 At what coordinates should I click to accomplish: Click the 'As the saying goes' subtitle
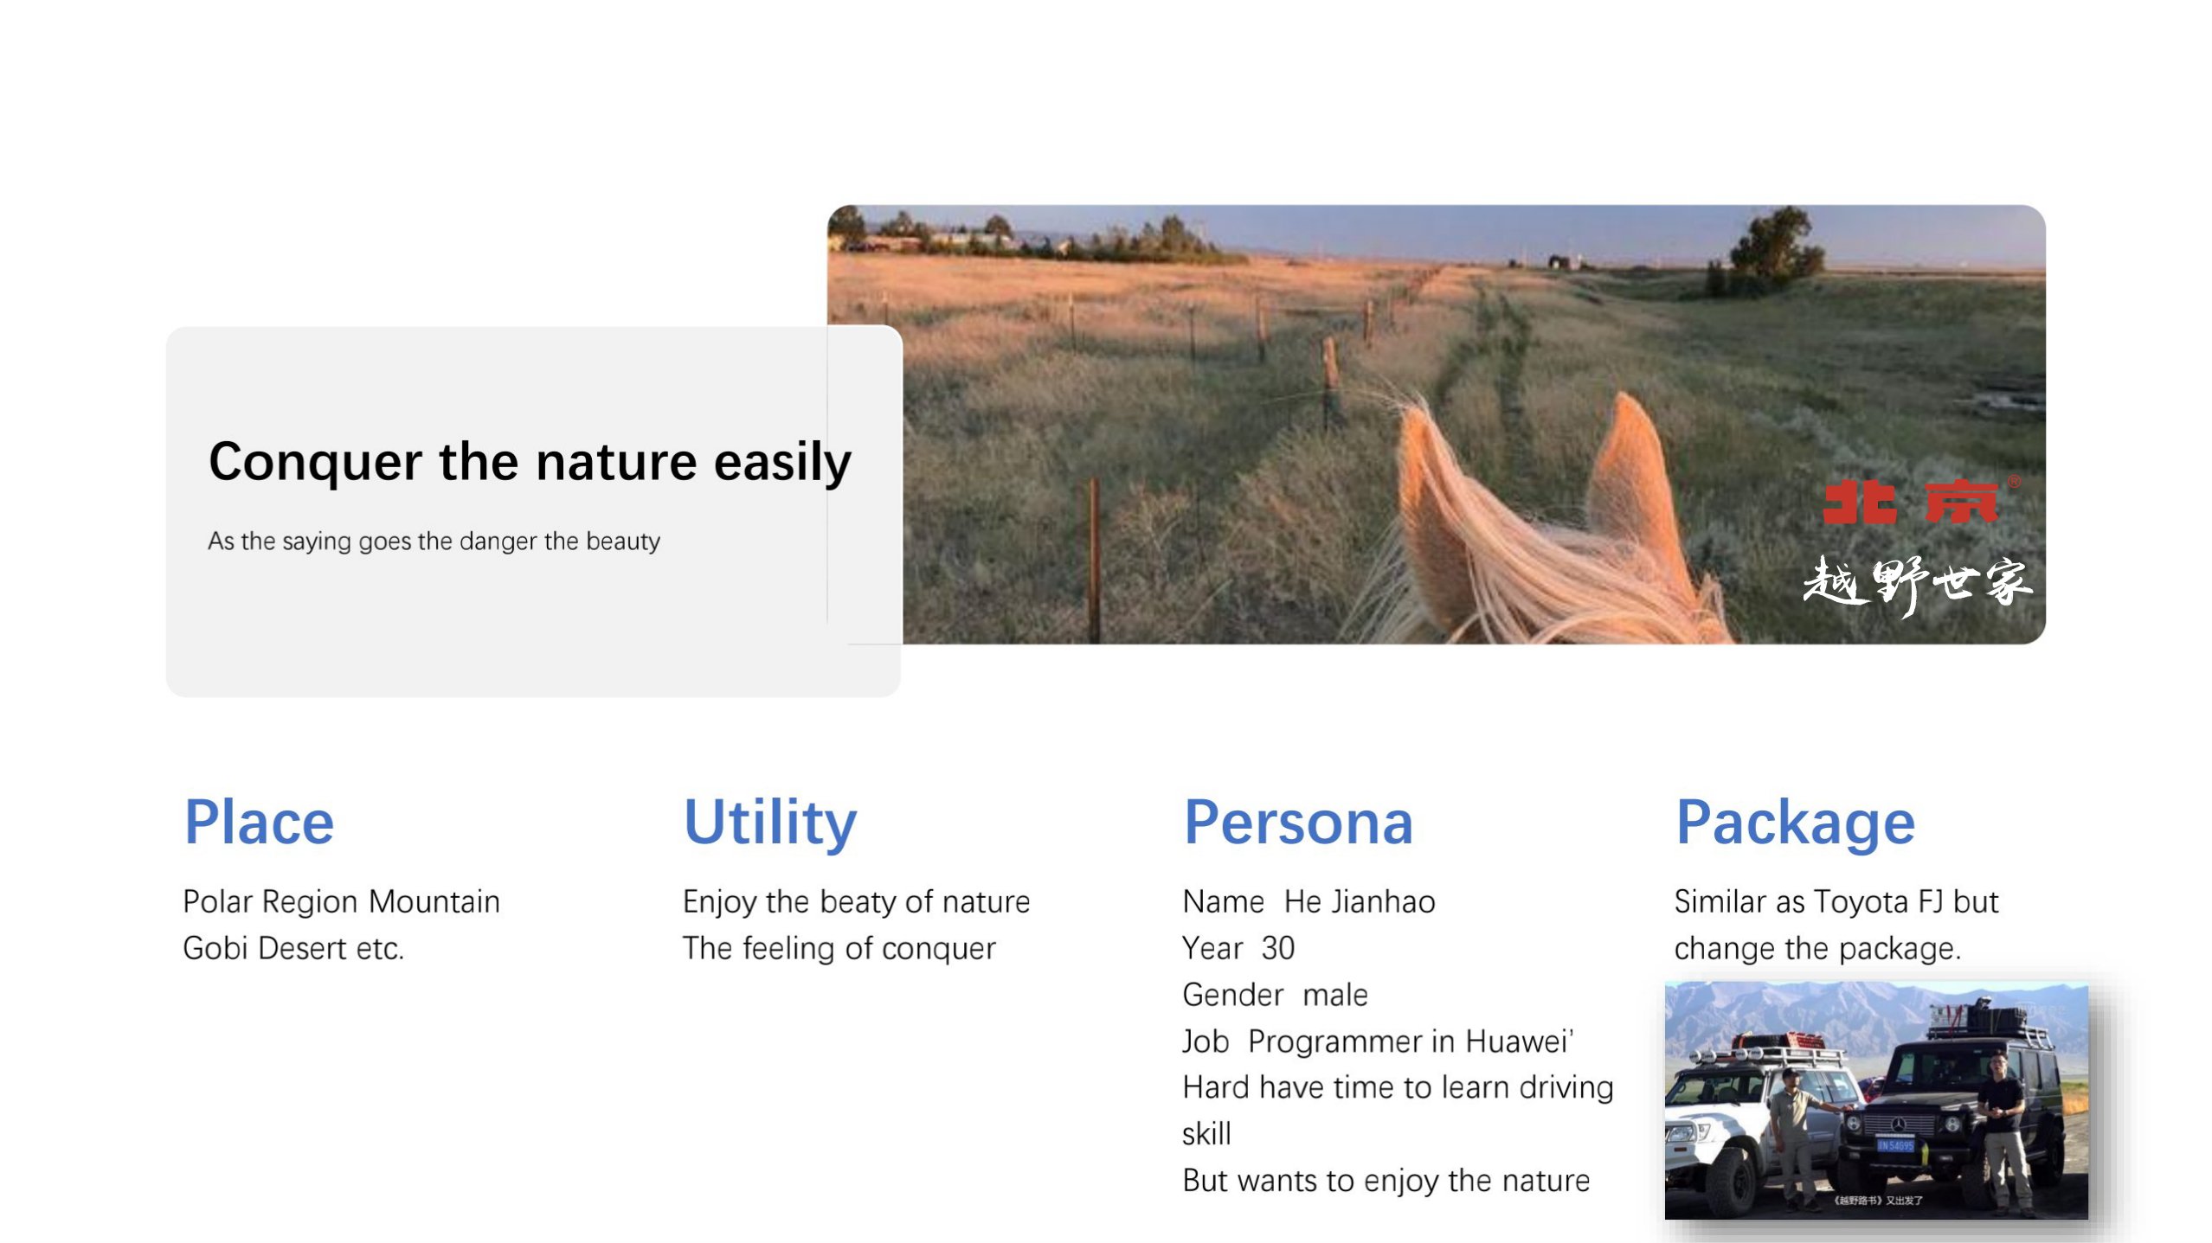point(434,541)
